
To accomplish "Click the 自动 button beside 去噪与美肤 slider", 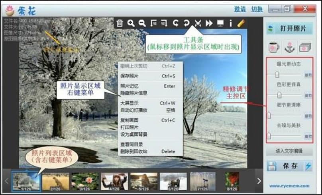I will tap(308, 136).
